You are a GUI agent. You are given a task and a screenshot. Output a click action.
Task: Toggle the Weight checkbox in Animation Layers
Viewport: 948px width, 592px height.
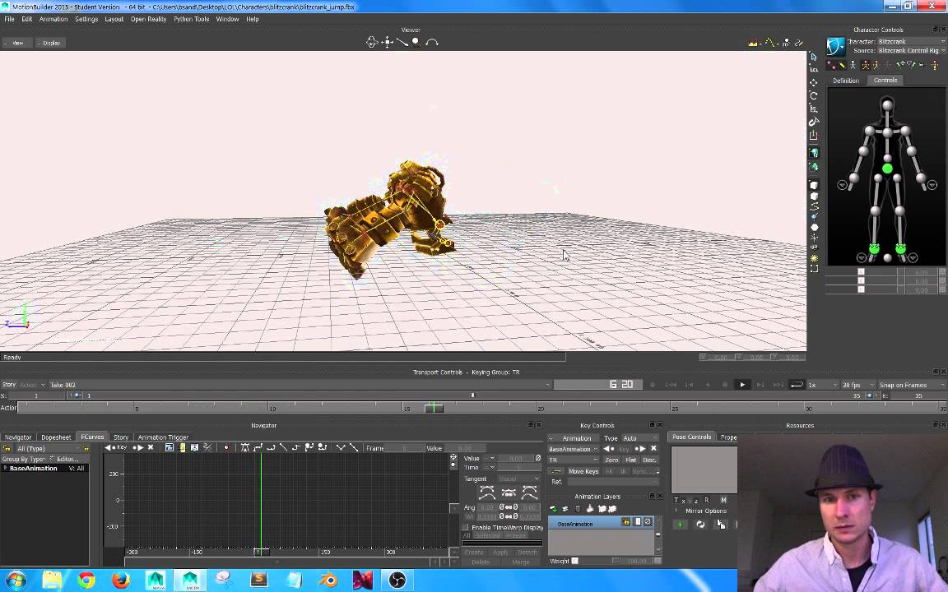575,562
